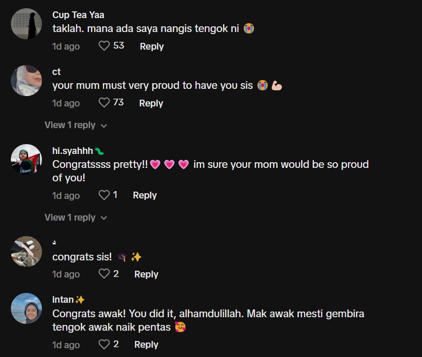Open avatar of the 'congrats sis!' commenter

point(26,252)
